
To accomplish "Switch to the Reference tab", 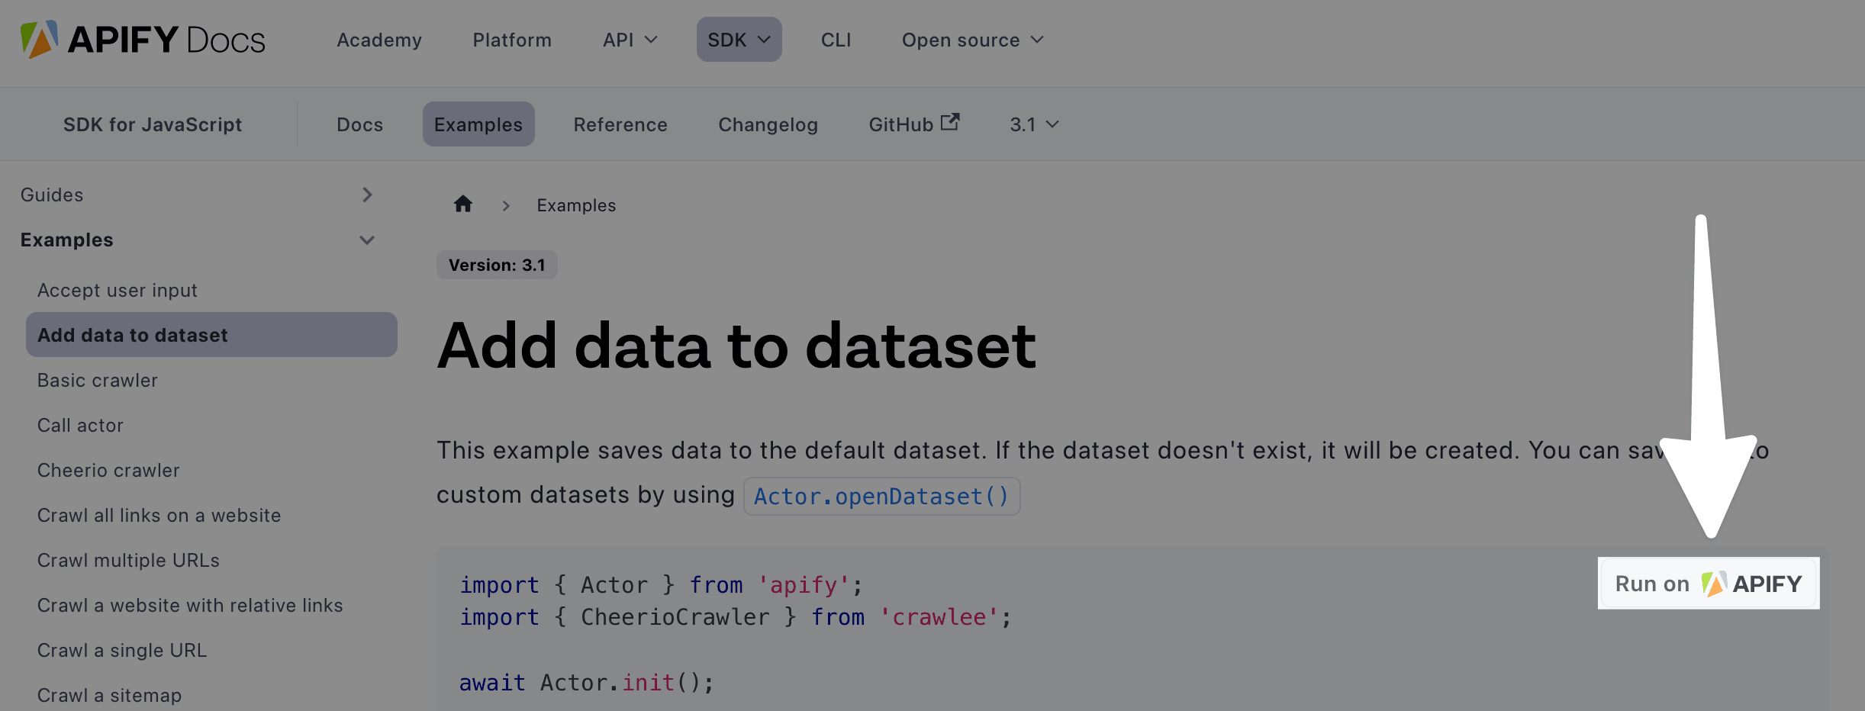I will [620, 124].
